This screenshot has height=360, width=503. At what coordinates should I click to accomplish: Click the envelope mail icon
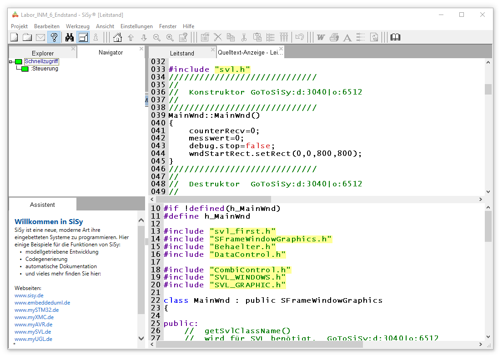(40, 37)
